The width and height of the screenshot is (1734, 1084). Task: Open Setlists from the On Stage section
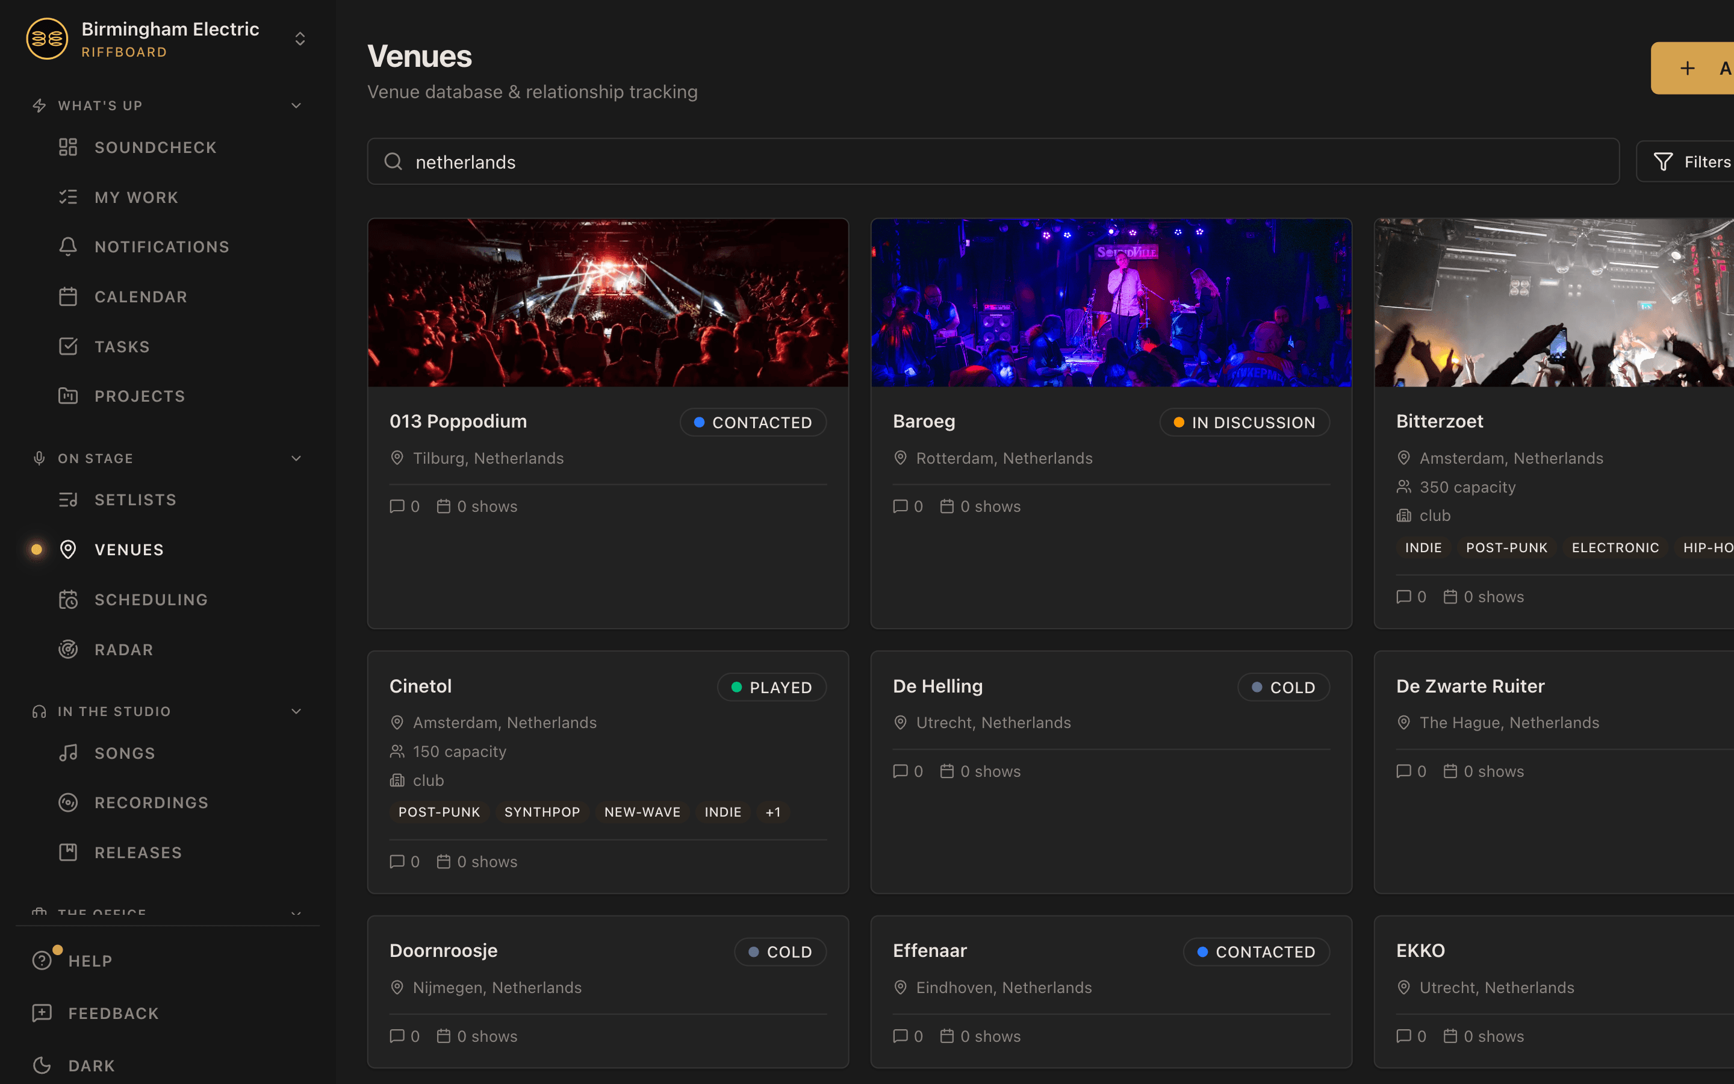pyautogui.click(x=135, y=500)
